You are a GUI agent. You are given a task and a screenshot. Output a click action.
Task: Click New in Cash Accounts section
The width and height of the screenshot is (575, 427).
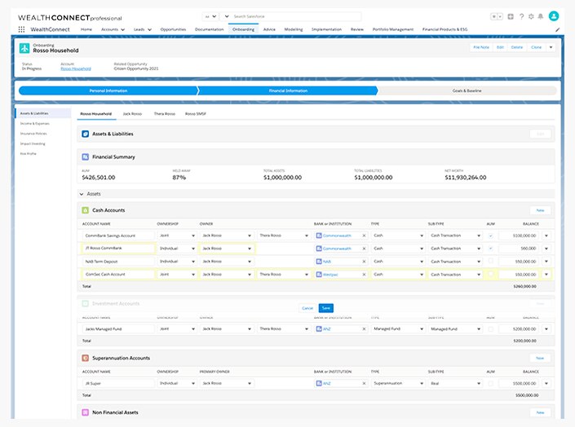point(540,210)
